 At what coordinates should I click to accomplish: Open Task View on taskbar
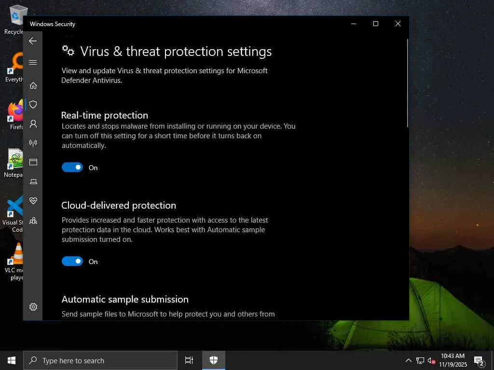(x=189, y=360)
